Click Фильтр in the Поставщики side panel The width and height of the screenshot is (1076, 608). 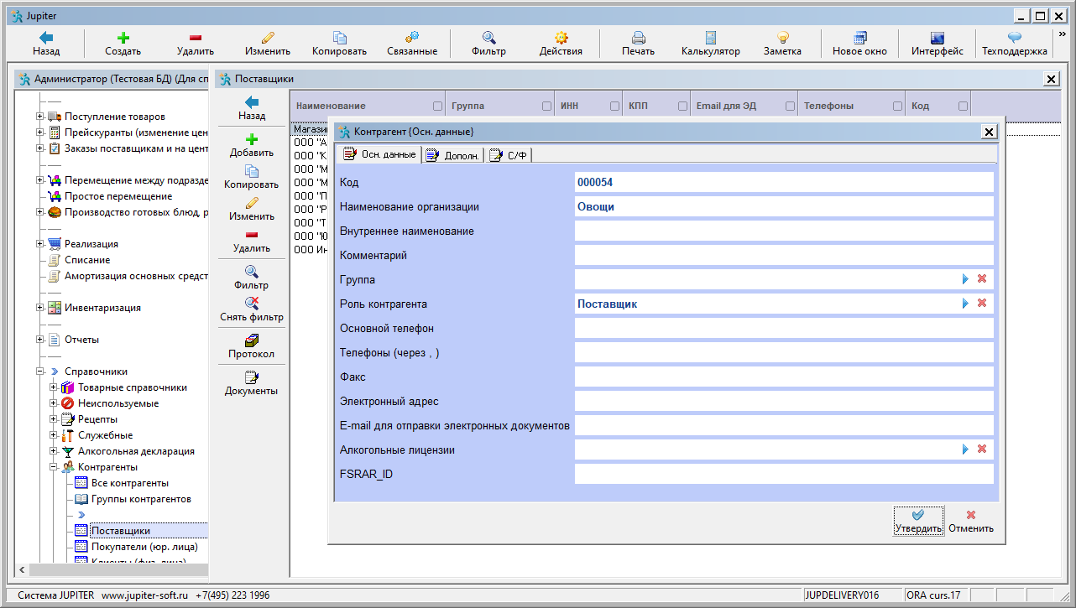coord(252,278)
